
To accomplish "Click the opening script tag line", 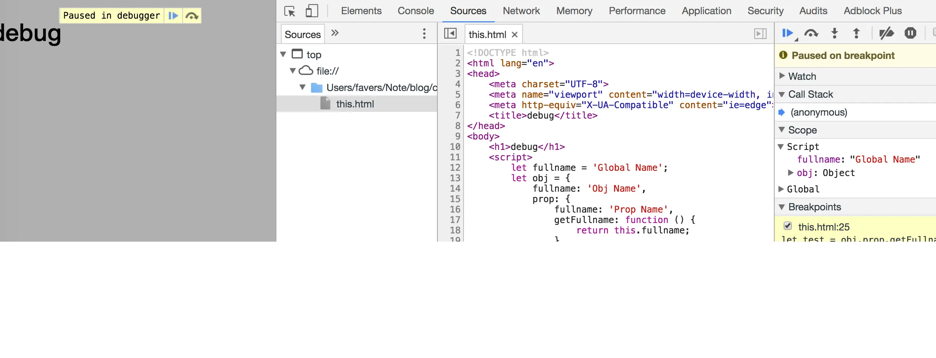I will [x=510, y=157].
